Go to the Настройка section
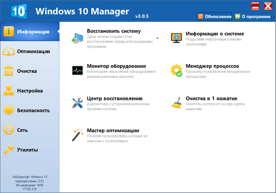276x193 pixels. (x=30, y=90)
